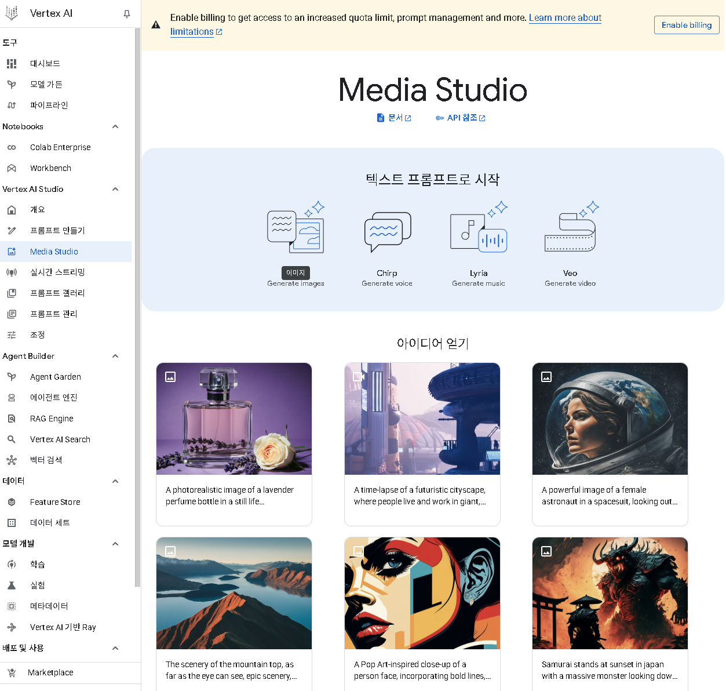Collapse the 배포 및 사용 section

115,648
